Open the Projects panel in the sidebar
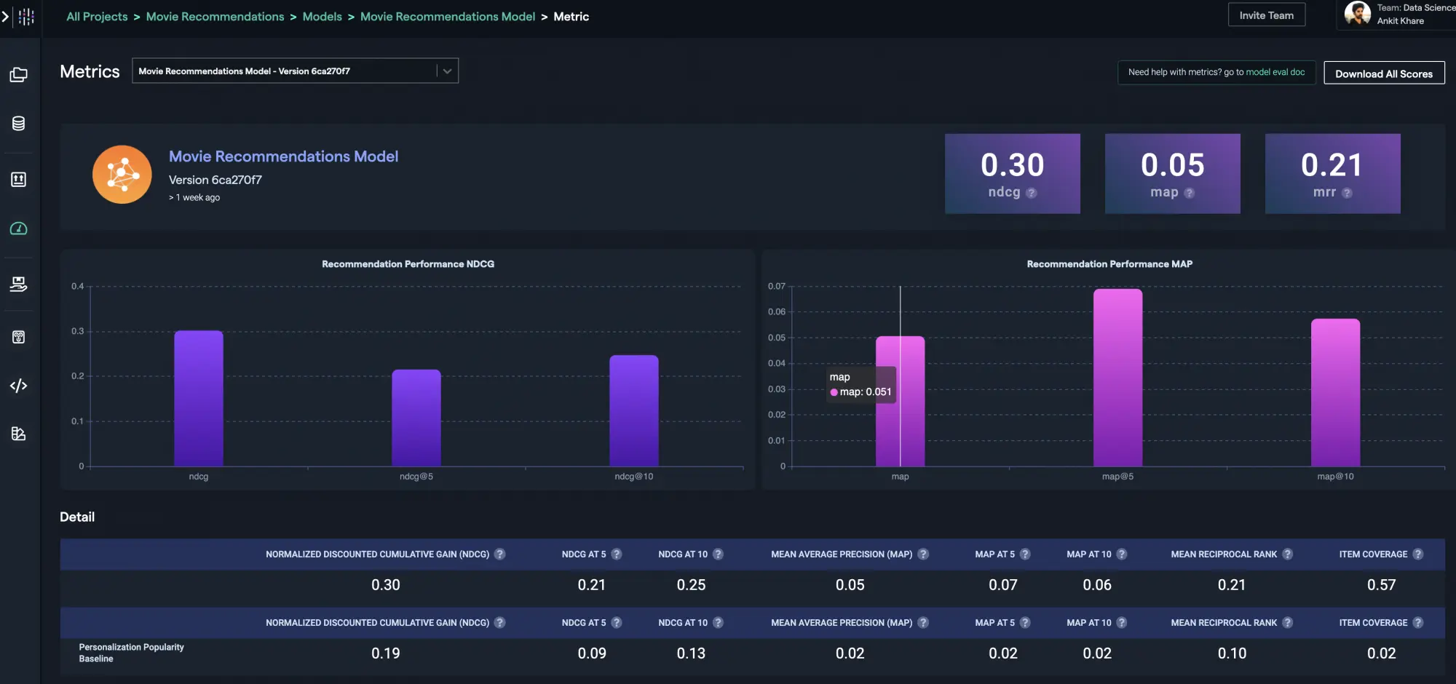1456x684 pixels. [x=20, y=74]
